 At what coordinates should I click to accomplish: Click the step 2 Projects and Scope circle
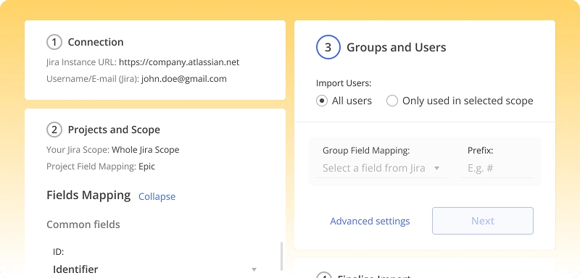(54, 130)
